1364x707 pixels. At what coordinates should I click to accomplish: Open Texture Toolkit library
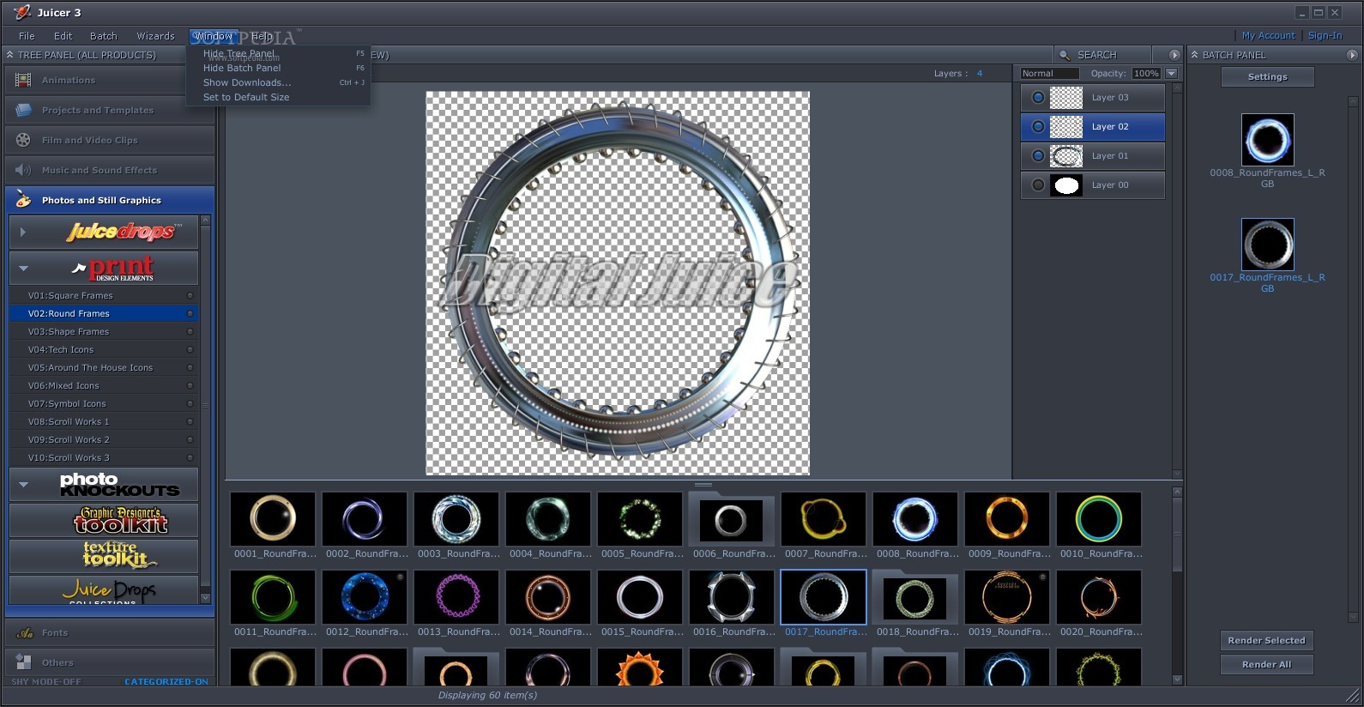point(104,556)
